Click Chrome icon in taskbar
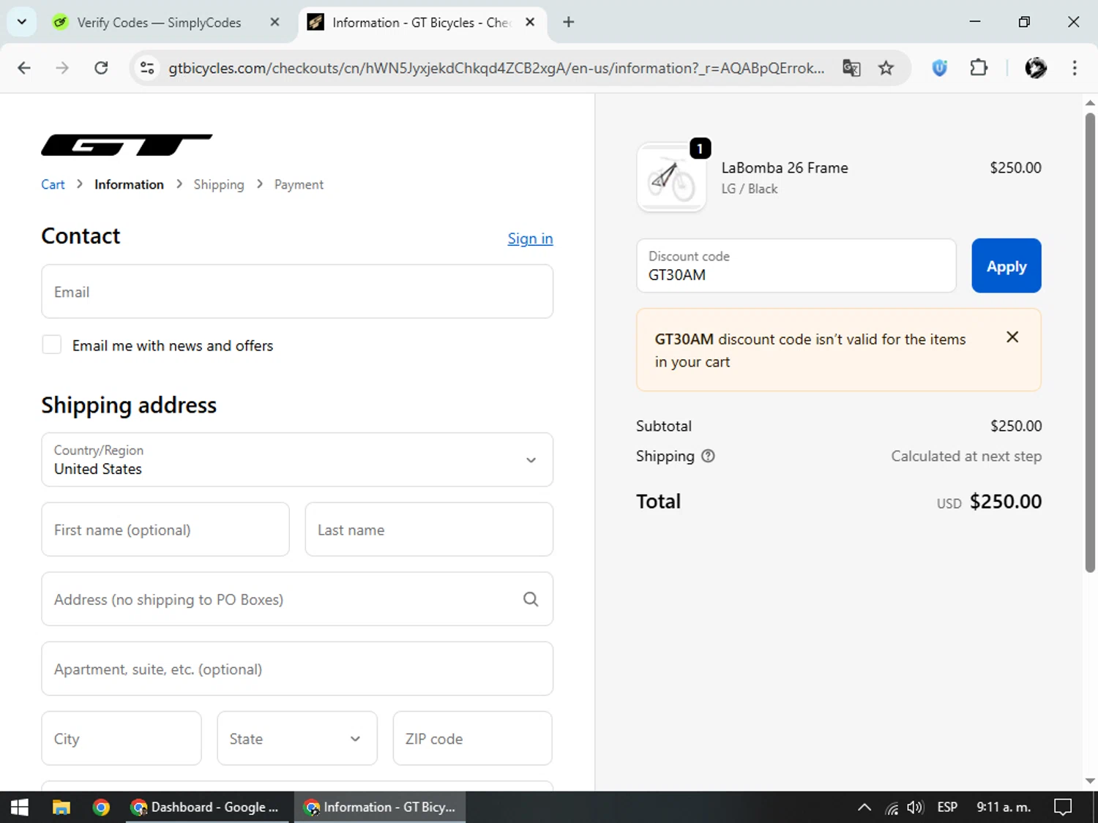The image size is (1098, 823). 101,807
